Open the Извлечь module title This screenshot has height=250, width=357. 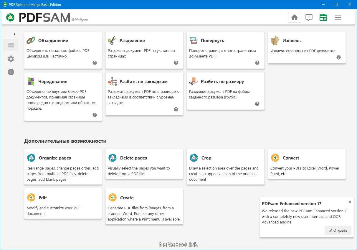coord(292,41)
